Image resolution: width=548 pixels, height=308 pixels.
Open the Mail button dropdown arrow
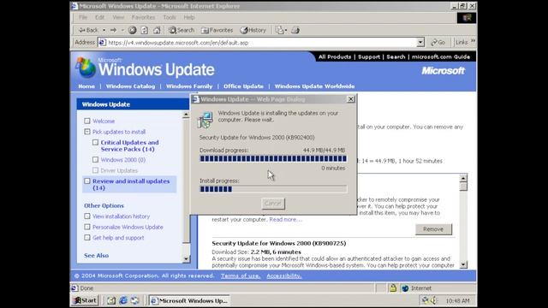tap(286, 31)
